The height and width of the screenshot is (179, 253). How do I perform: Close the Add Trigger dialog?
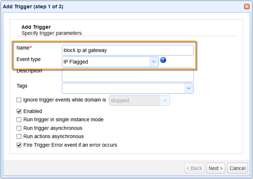tap(247, 6)
